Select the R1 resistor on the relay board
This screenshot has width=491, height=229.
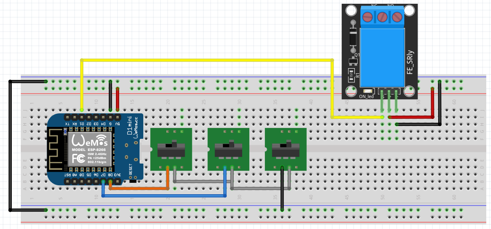tap(352, 73)
